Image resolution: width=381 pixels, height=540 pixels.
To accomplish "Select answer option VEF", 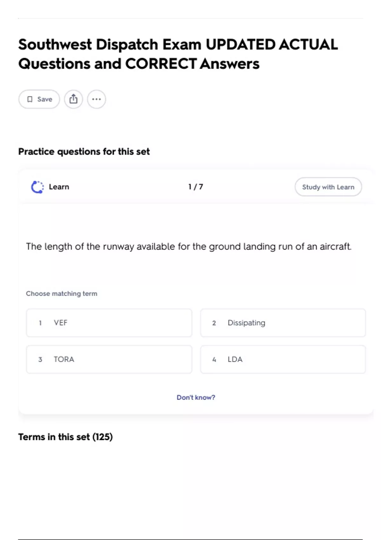I will click(x=109, y=323).
